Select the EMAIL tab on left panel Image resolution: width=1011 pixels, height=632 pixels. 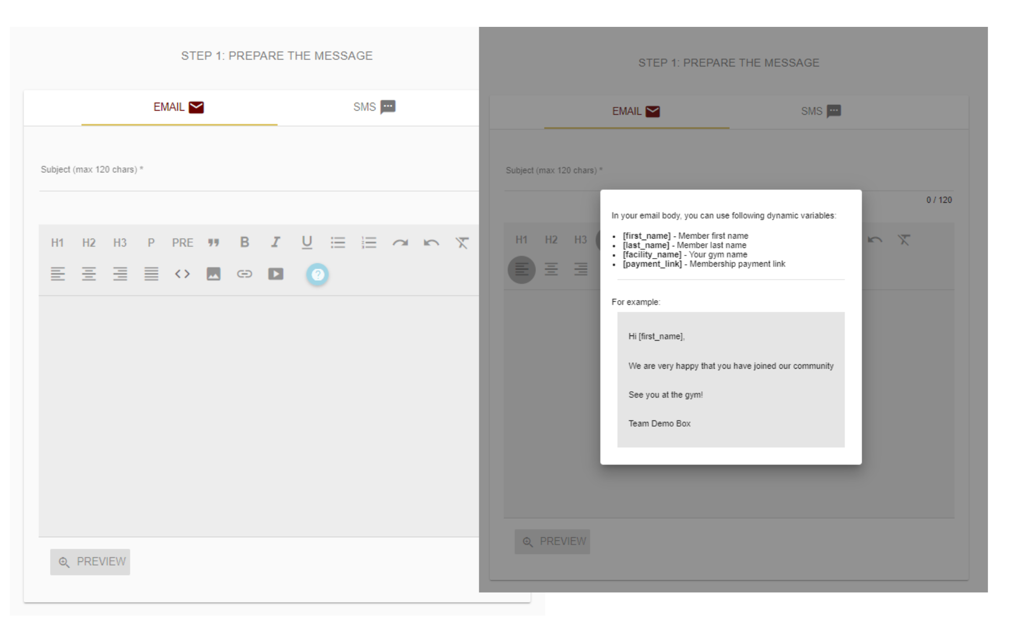179,107
